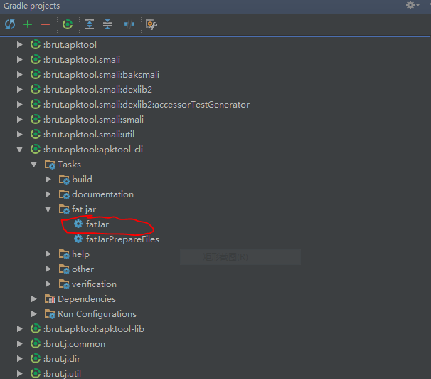Collapse the fat jar task group

[48, 209]
